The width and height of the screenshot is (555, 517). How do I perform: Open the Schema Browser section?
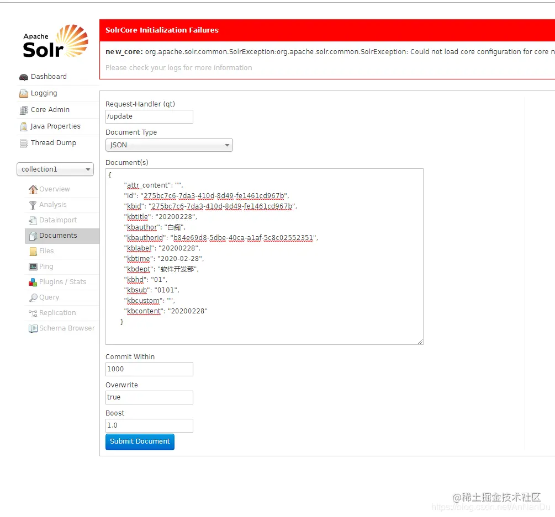tap(67, 328)
